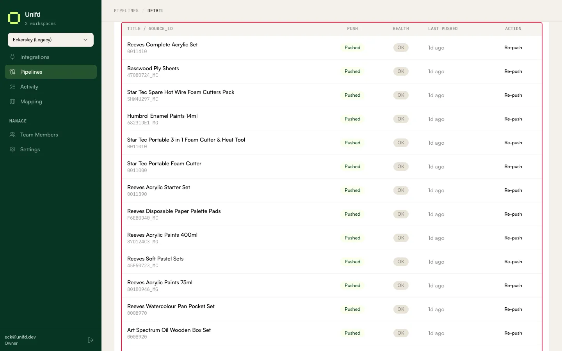
Task: Click the Push column header
Action: (352, 29)
